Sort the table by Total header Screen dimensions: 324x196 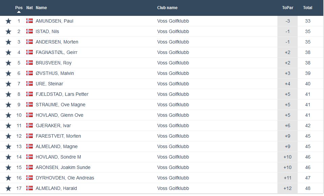(307, 8)
